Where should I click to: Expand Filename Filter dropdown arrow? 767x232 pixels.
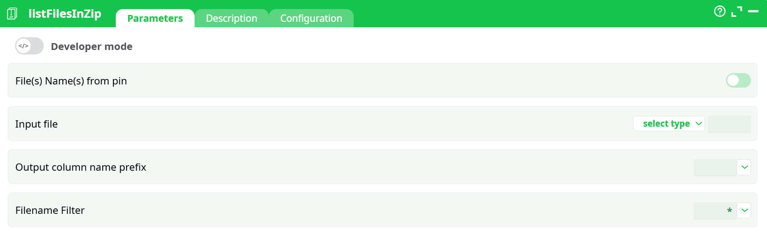(744, 210)
